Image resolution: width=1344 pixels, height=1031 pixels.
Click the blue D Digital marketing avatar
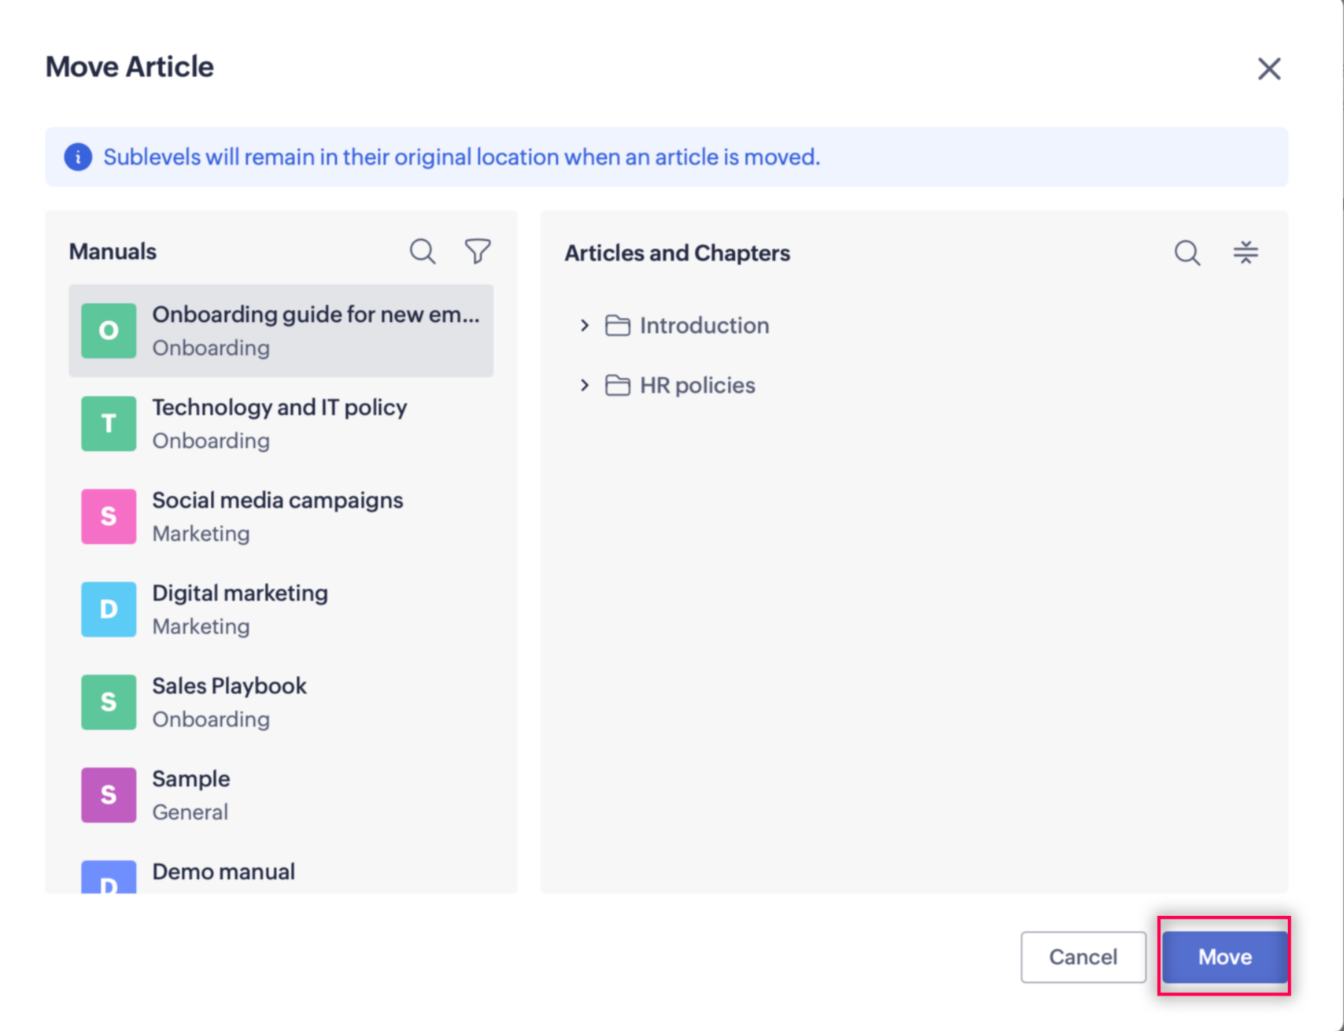(109, 609)
